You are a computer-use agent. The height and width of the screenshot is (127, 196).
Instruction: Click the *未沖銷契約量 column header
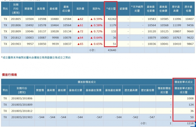point(137,9)
